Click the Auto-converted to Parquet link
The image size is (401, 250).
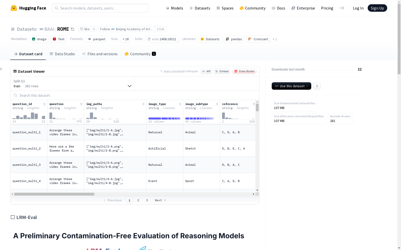[x=181, y=71]
